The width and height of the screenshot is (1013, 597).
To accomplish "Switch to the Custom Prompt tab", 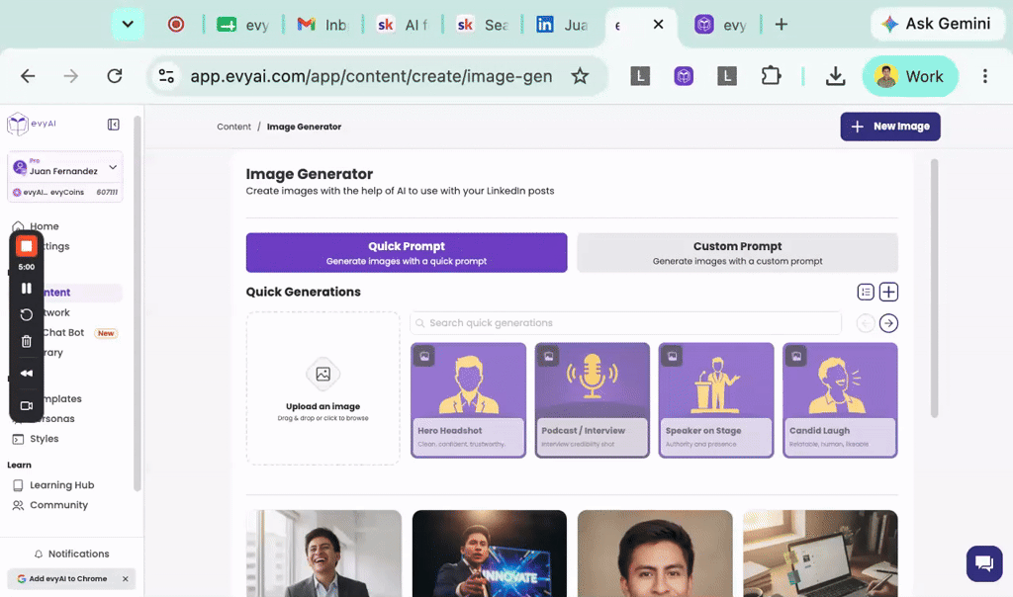I will point(737,252).
